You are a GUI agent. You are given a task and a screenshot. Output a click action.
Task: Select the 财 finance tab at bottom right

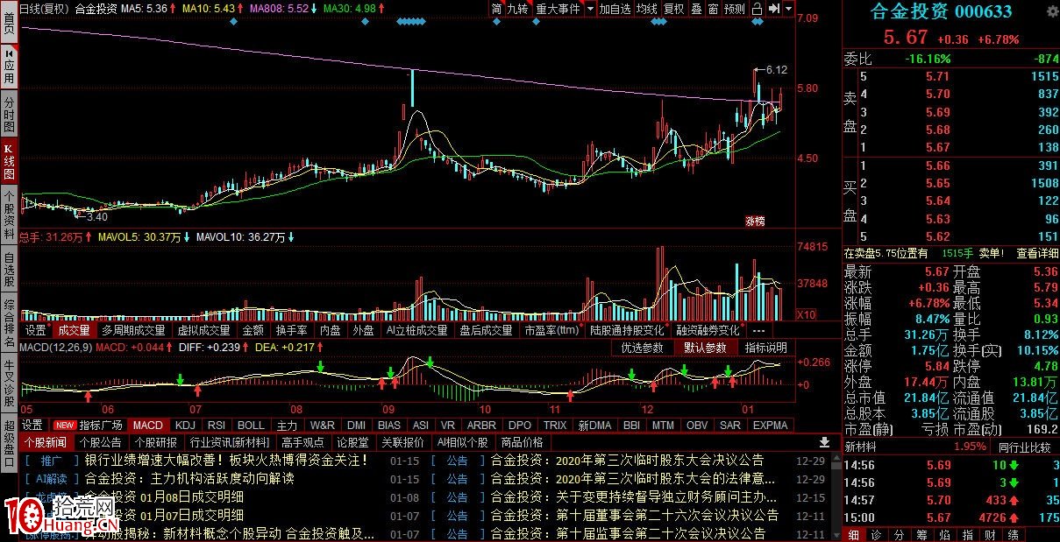991,534
